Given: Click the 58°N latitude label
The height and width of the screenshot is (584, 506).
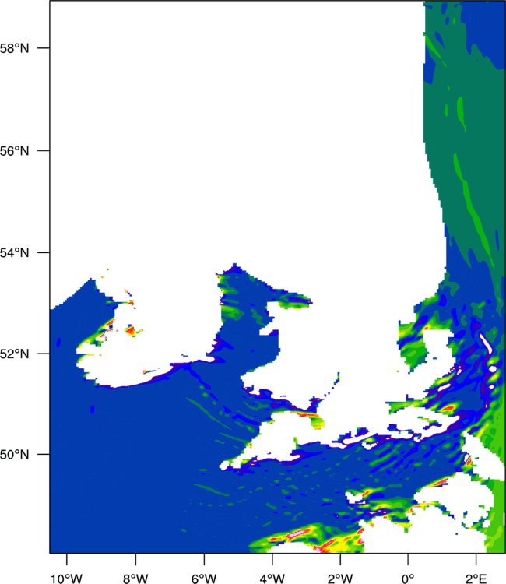Looking at the screenshot, I should click(14, 48).
